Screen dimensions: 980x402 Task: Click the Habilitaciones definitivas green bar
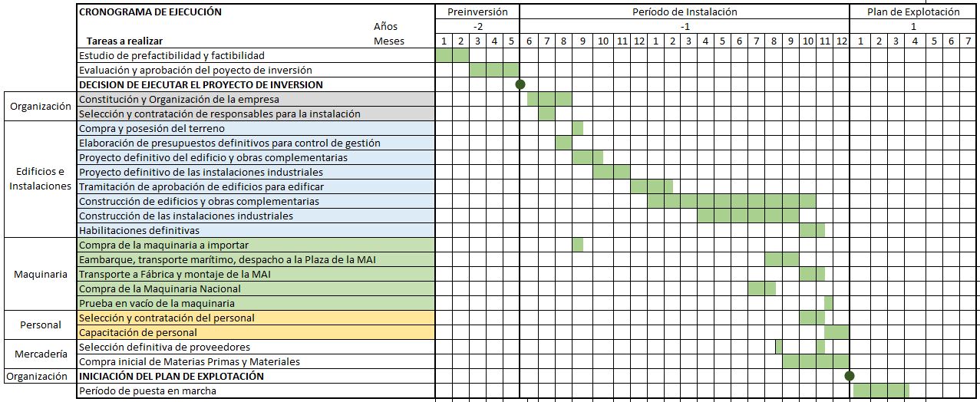pos(812,230)
